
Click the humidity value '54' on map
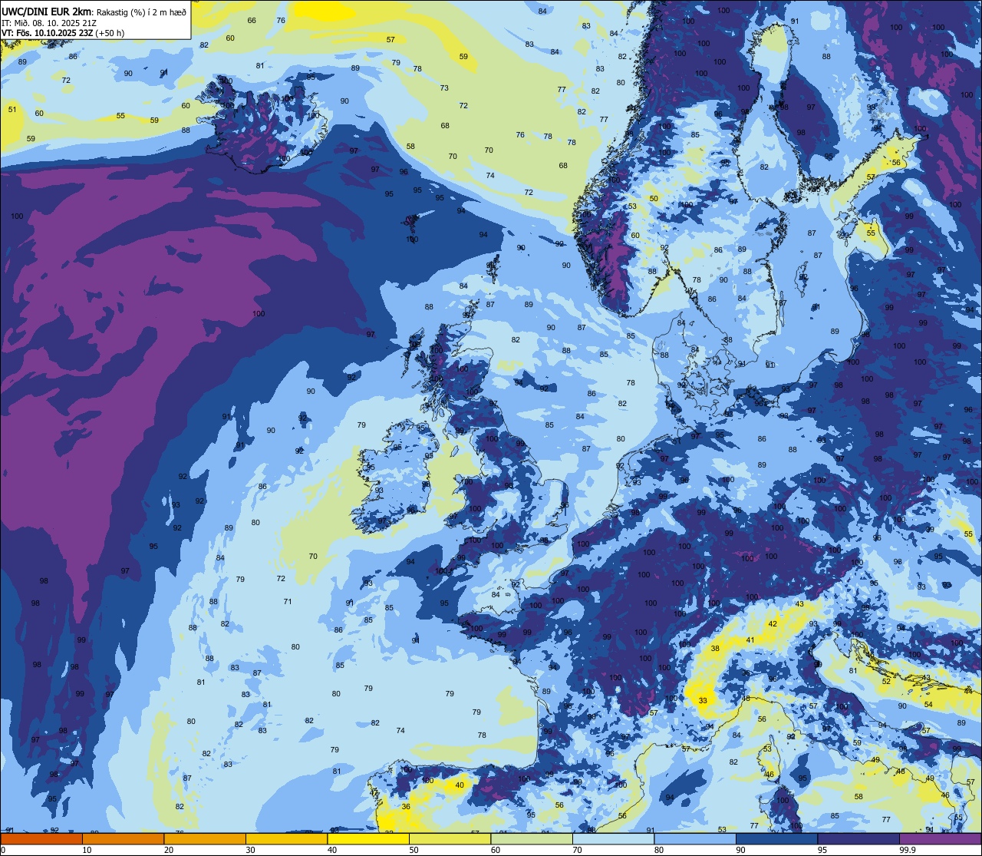pos(928,704)
